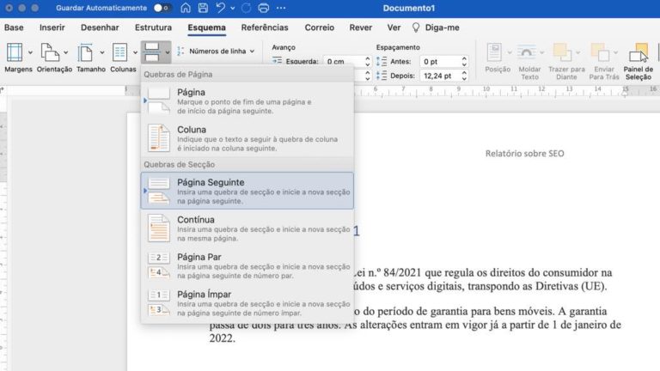Click the Relatório sobre SEO header text

[524, 154]
